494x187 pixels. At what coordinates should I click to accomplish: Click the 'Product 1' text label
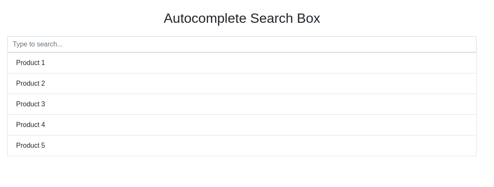click(x=30, y=63)
